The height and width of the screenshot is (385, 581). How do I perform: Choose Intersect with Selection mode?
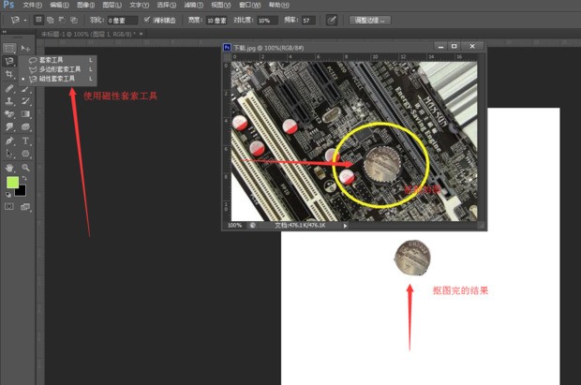click(x=74, y=20)
